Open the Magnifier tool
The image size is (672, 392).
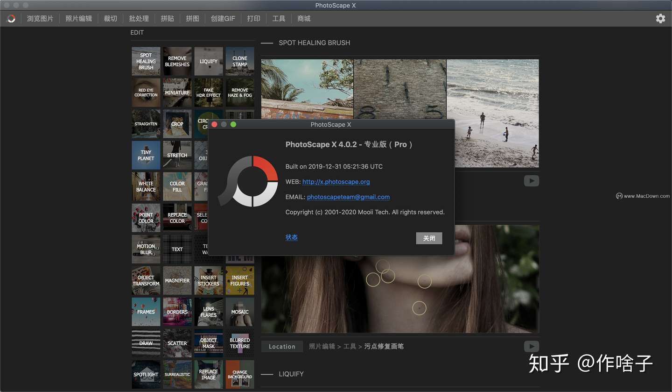pyautogui.click(x=177, y=280)
